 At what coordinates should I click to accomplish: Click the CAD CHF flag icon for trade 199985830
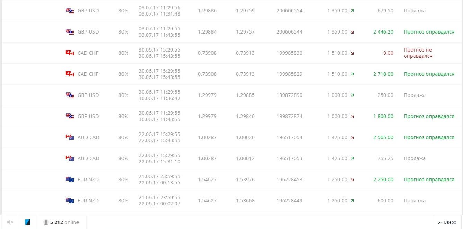click(70, 53)
